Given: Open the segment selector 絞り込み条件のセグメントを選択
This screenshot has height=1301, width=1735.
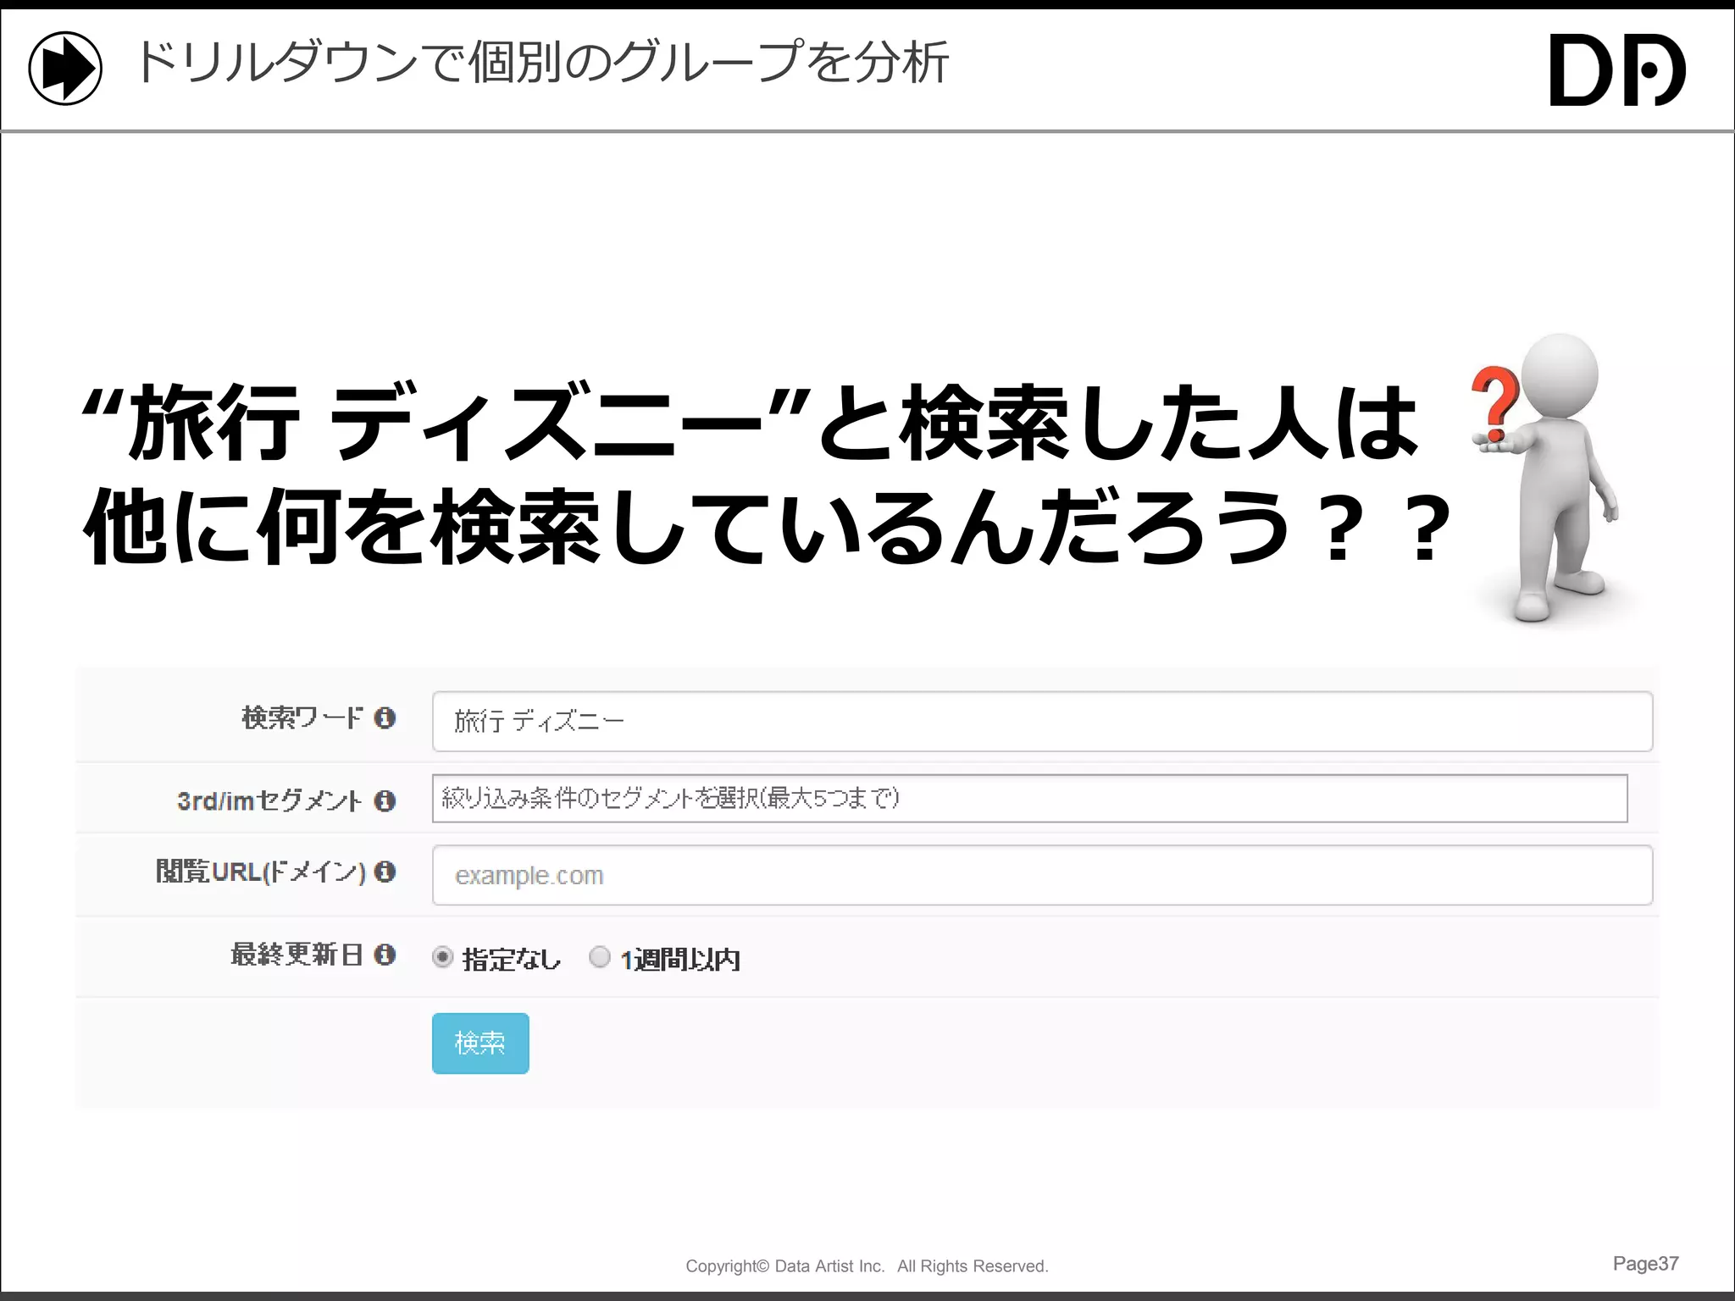Looking at the screenshot, I should 1029,798.
